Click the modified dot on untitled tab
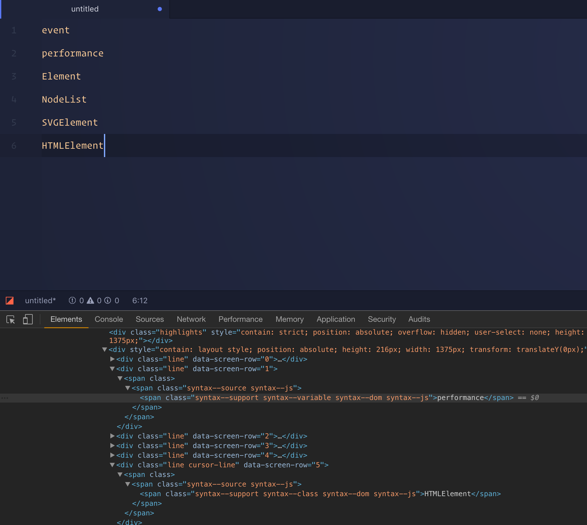 click(160, 9)
